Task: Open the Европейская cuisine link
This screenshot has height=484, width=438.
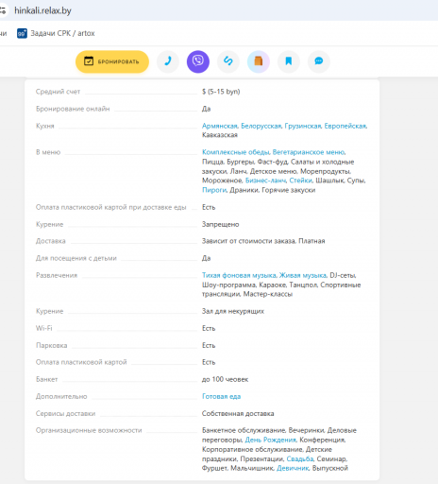Action: (345, 126)
